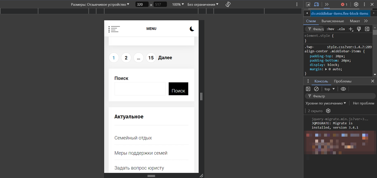The width and height of the screenshot is (377, 178).
Task: Toggle rendering emulations paintbrush icon
Action: [359, 29]
